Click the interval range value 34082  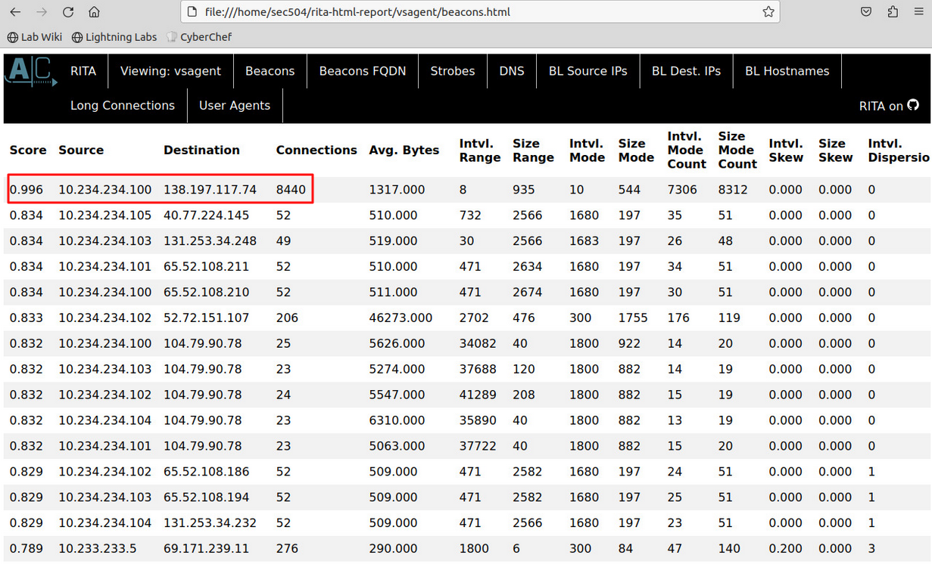pyautogui.click(x=478, y=344)
